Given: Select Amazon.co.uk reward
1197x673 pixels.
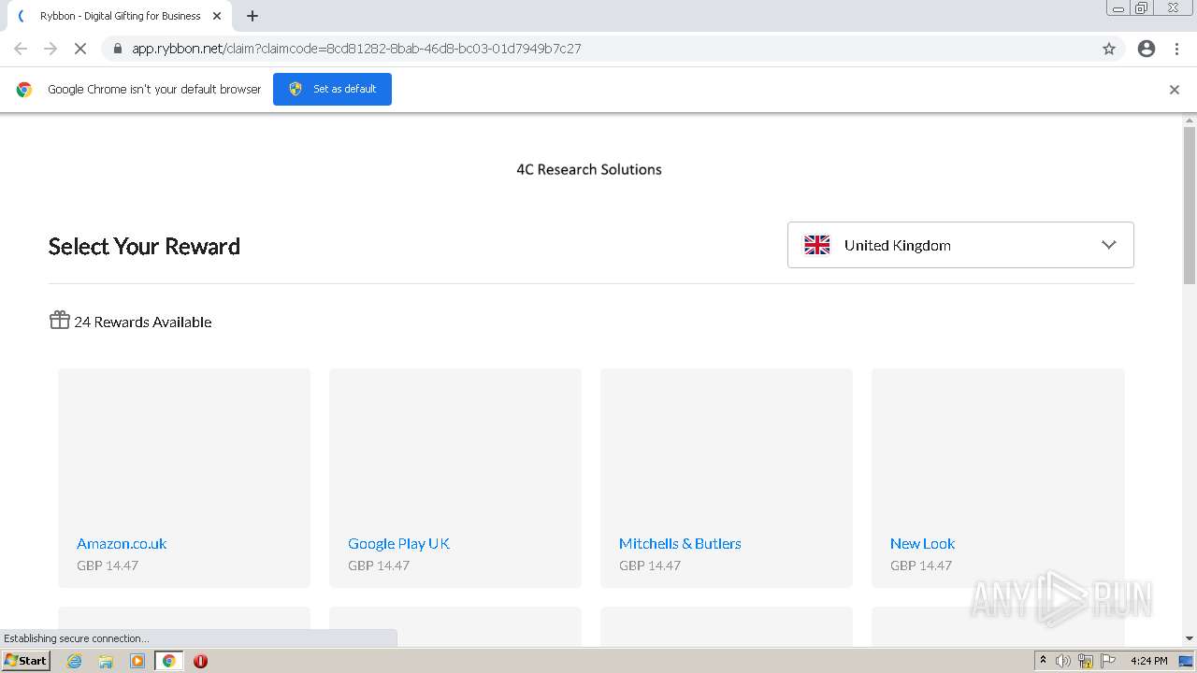Looking at the screenshot, I should pyautogui.click(x=122, y=543).
